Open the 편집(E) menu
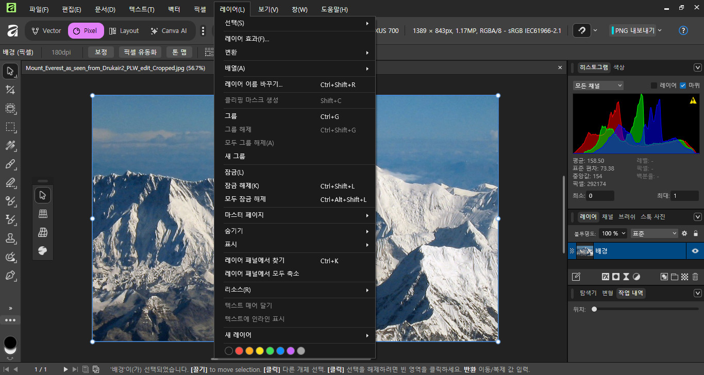The image size is (704, 375). tap(72, 10)
